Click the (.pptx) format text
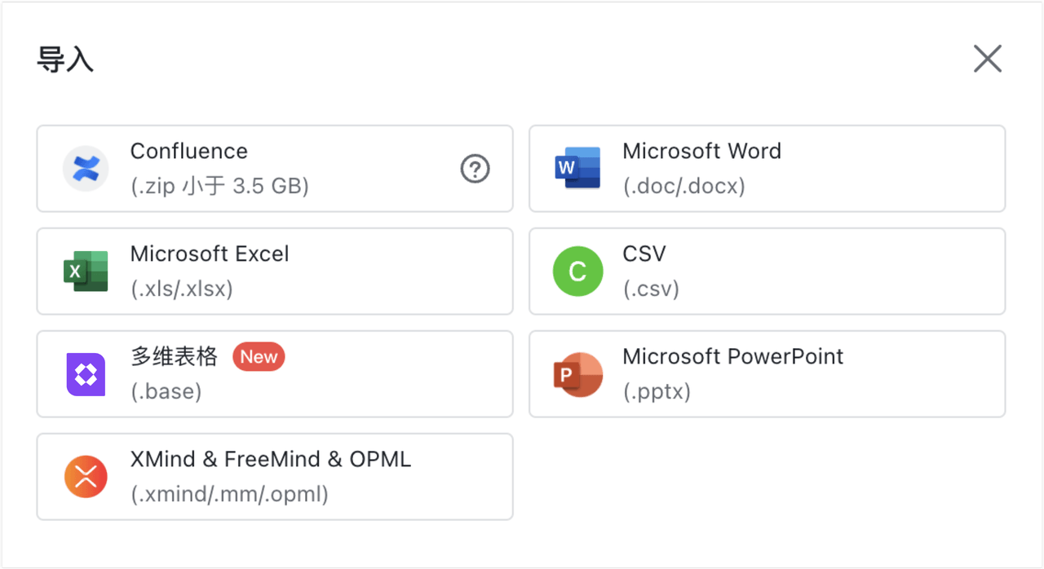This screenshot has height=569, width=1044. [657, 392]
